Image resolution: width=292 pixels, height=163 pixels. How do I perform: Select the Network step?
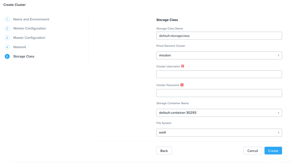20,47
